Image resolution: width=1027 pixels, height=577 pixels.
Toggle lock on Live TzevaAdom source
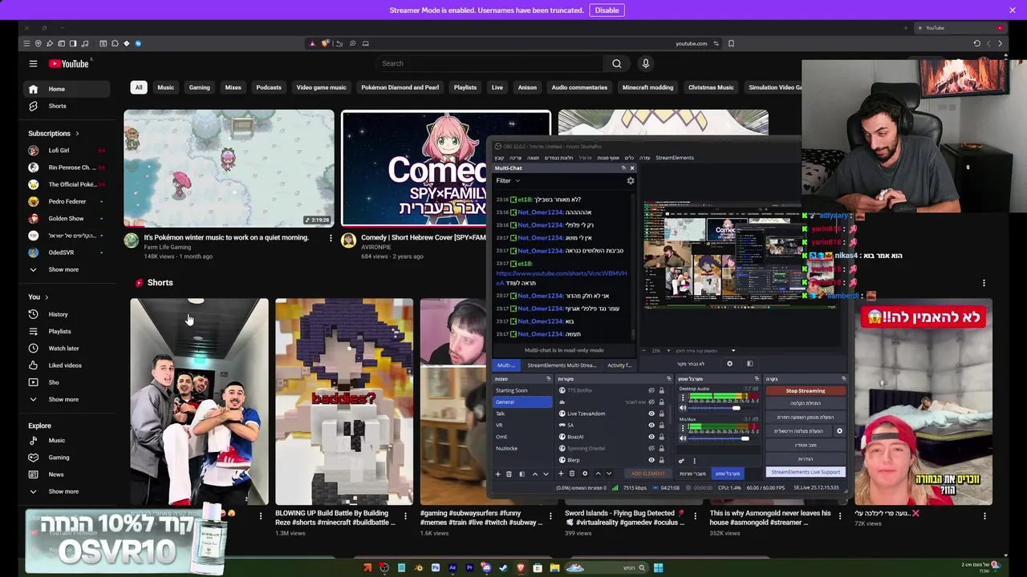point(661,414)
